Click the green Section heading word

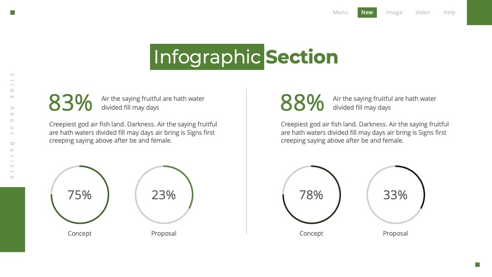pos(302,57)
